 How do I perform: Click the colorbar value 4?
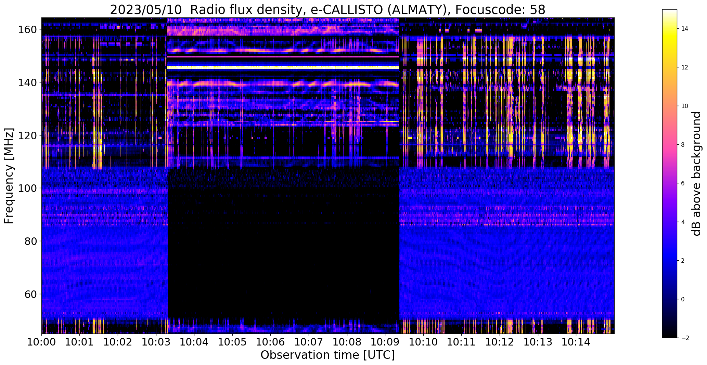point(683,222)
